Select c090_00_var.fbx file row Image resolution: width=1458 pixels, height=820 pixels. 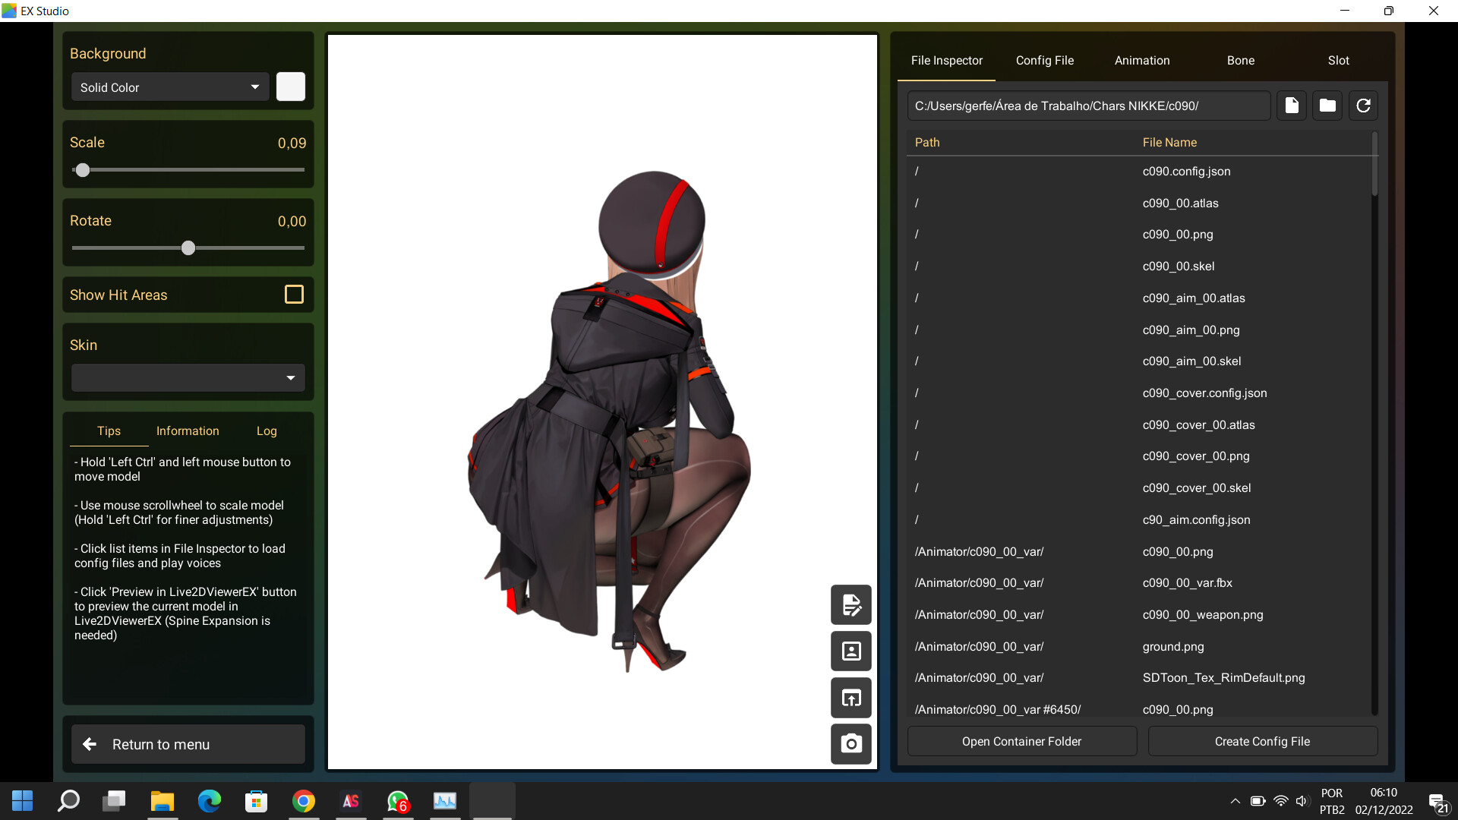(x=1139, y=583)
